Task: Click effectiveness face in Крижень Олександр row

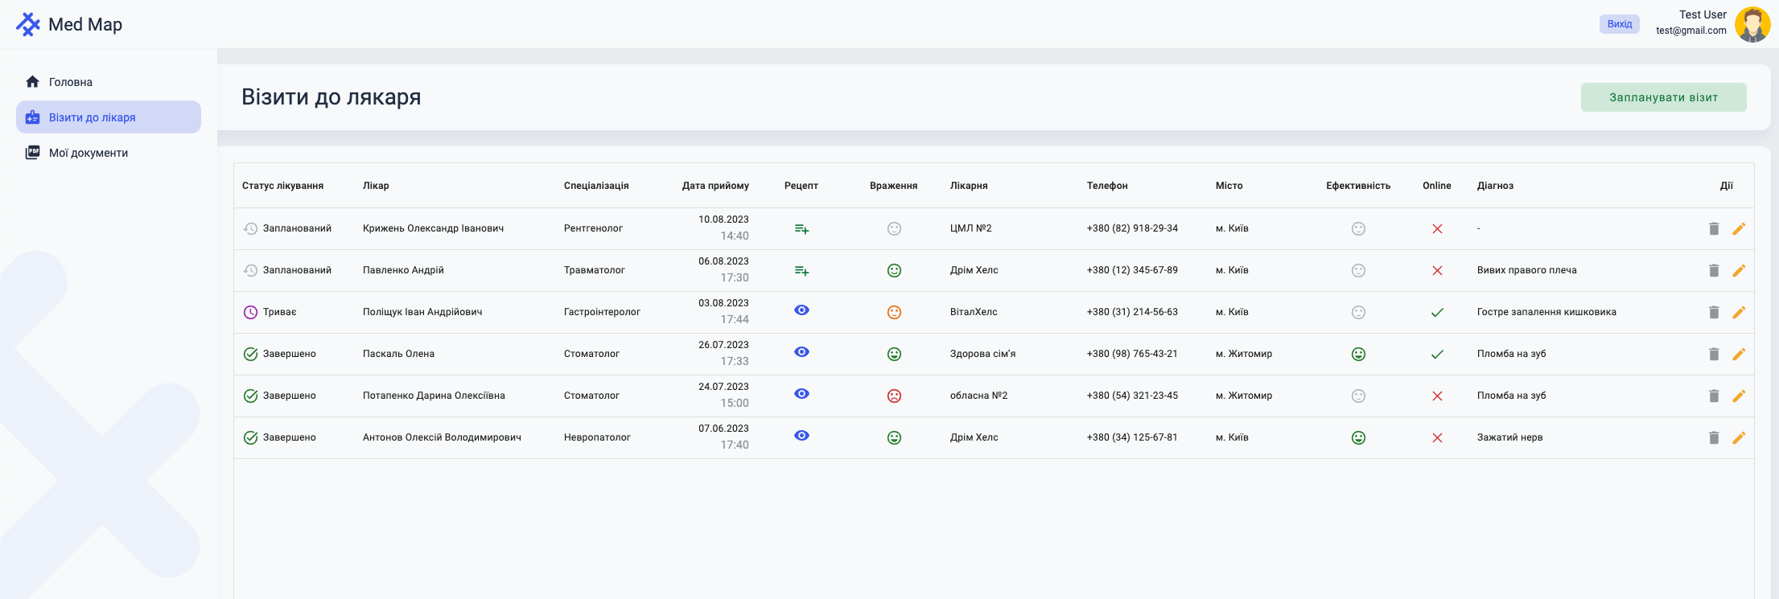Action: [1358, 228]
